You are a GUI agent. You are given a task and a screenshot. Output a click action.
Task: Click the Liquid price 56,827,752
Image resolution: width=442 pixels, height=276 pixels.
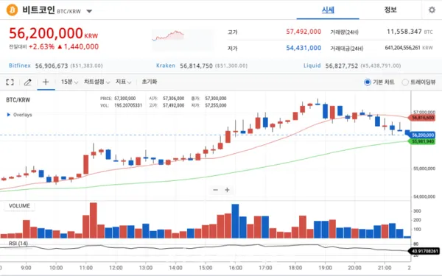pyautogui.click(x=342, y=66)
